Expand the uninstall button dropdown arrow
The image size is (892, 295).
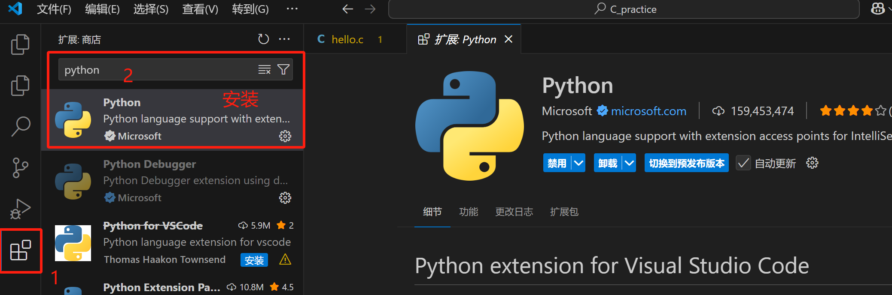pos(629,163)
